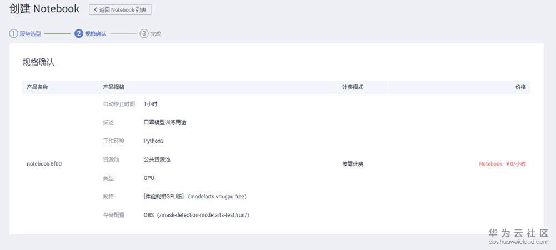Viewport: 556px width, 250px height.
Task: Click the notebook-5f00 product name
Action: 44,164
